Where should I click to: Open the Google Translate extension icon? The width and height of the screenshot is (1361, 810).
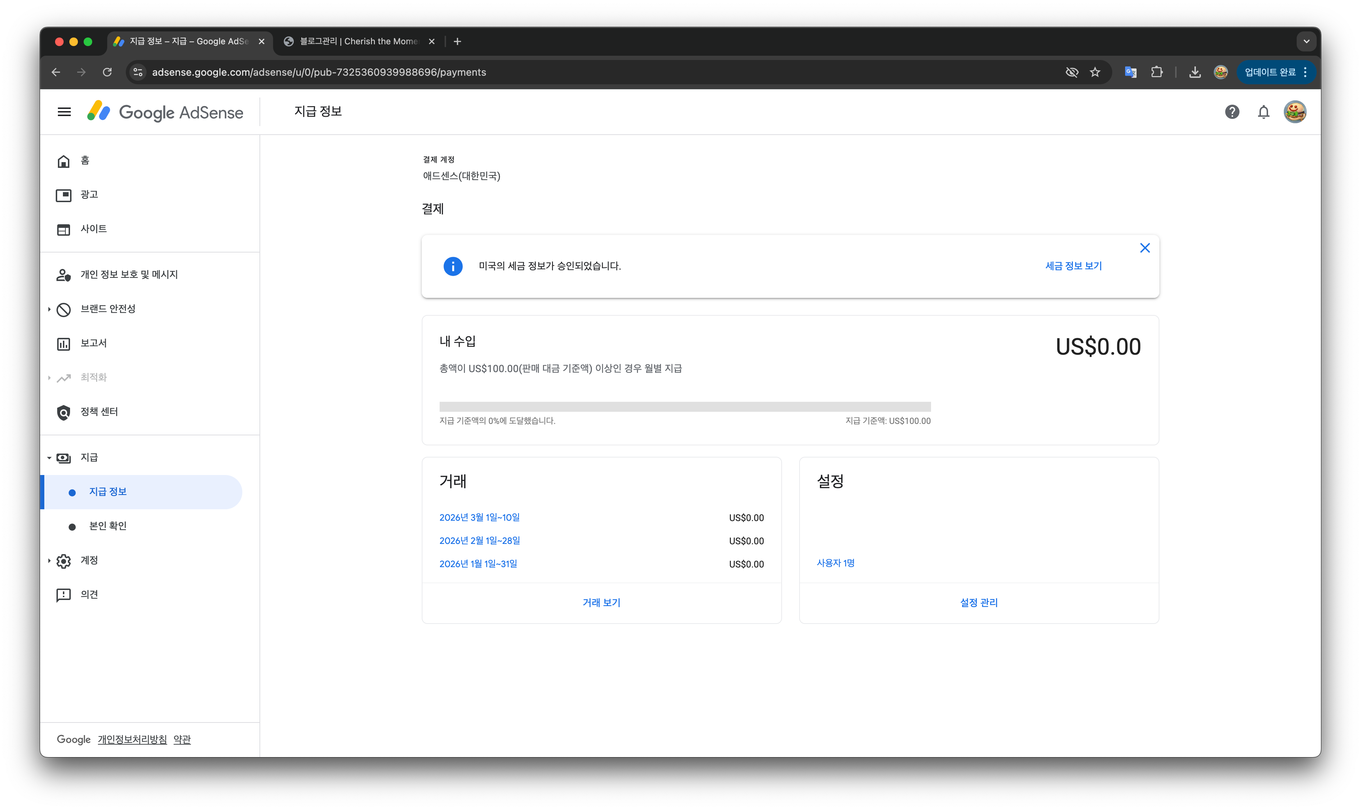coord(1130,72)
